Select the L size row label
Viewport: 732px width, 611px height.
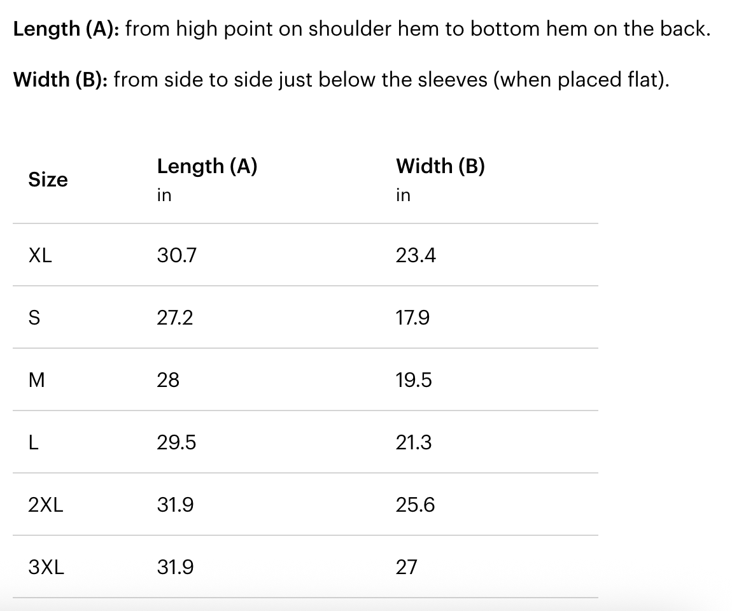pyautogui.click(x=34, y=443)
